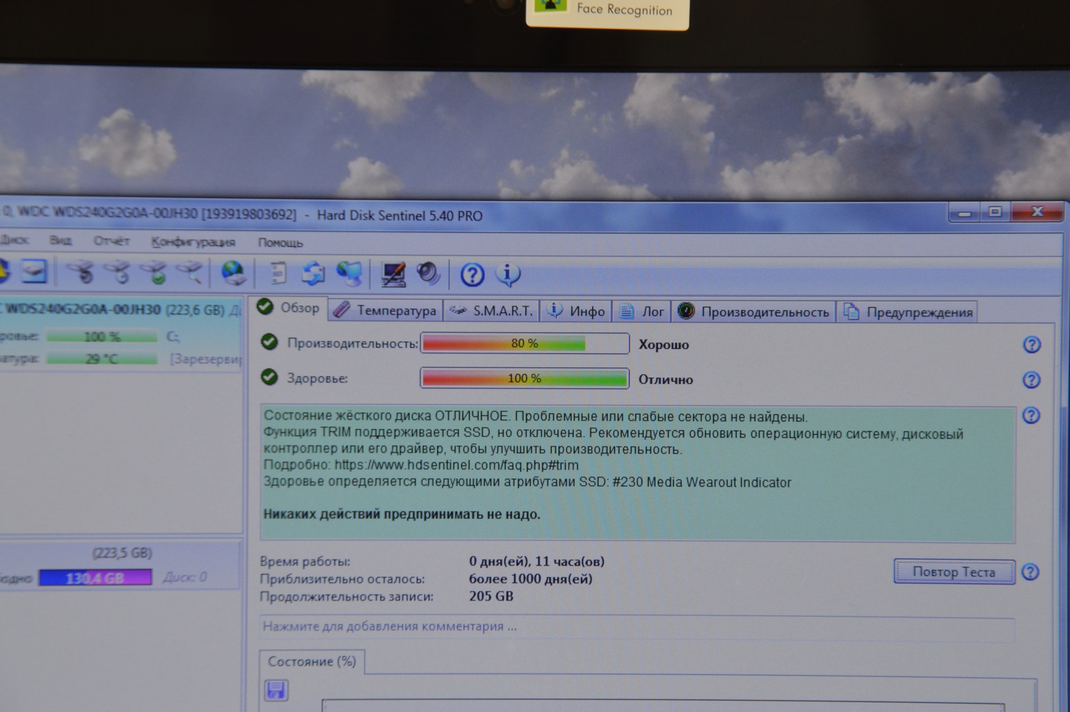The width and height of the screenshot is (1070, 712).
Task: Open the Диск menu
Action: click(14, 240)
